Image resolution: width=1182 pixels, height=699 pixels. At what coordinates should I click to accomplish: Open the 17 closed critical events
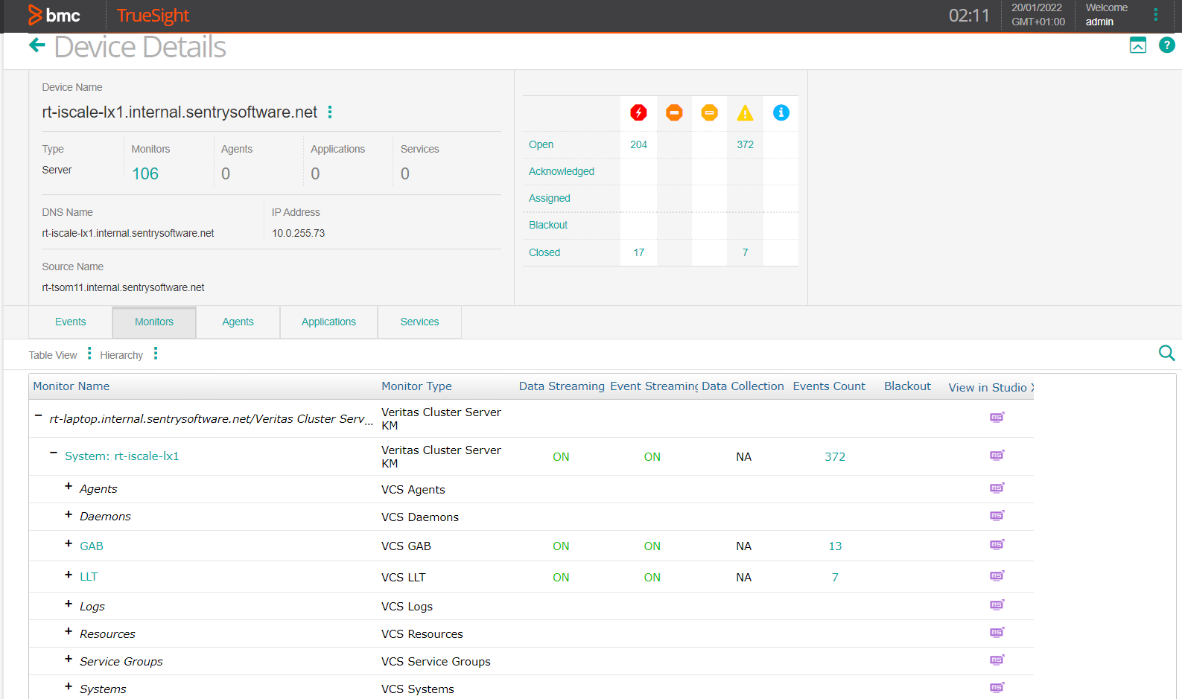(638, 252)
